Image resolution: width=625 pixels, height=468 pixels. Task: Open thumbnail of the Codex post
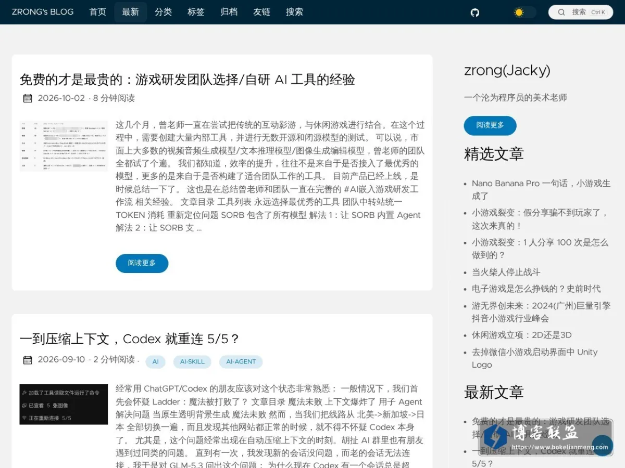(x=64, y=405)
